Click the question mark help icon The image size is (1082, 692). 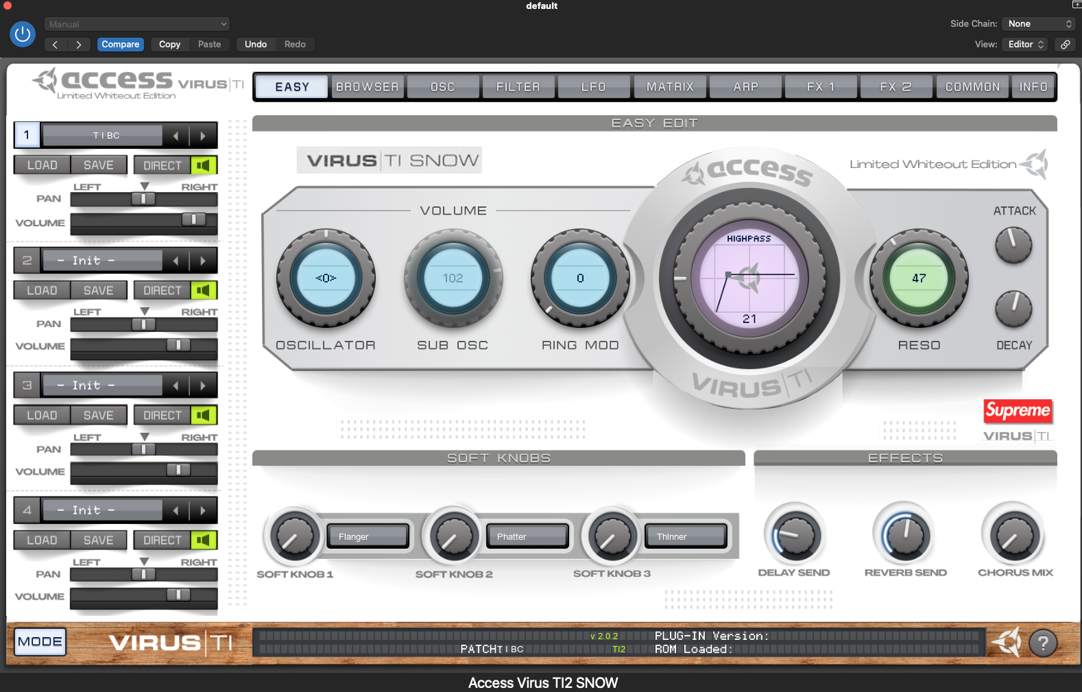pos(1043,643)
